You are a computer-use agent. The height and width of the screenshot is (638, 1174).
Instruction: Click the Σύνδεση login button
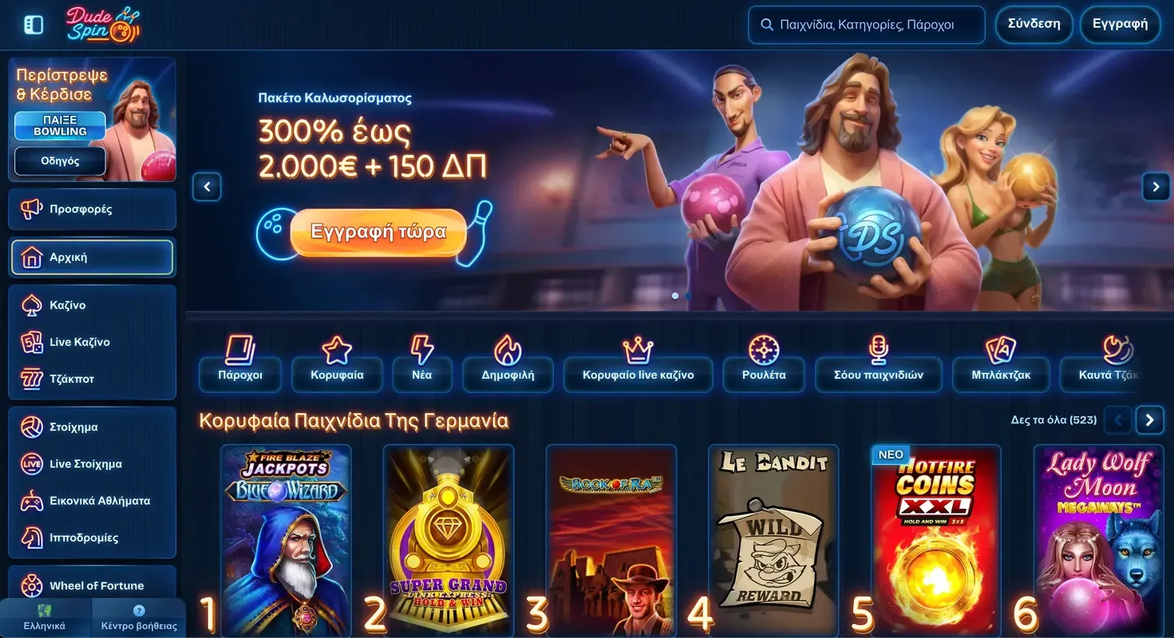[x=1034, y=24]
